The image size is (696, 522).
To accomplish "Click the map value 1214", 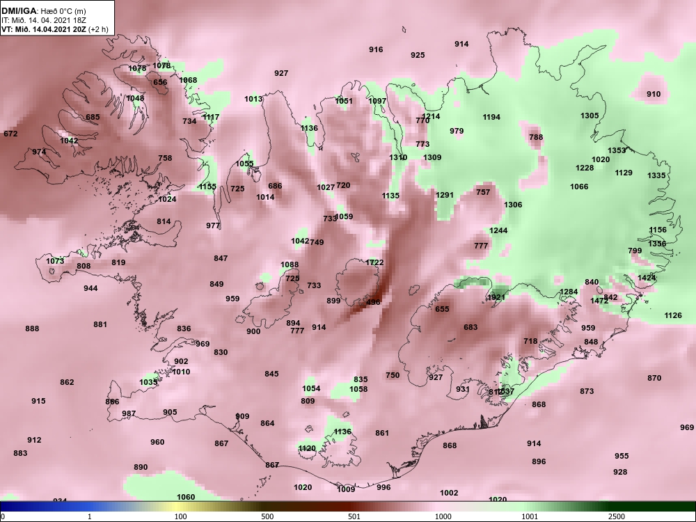I will coord(431,117).
